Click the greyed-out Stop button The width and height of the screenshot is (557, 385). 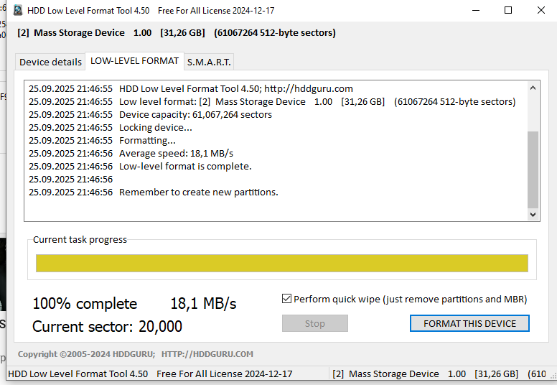[314, 323]
